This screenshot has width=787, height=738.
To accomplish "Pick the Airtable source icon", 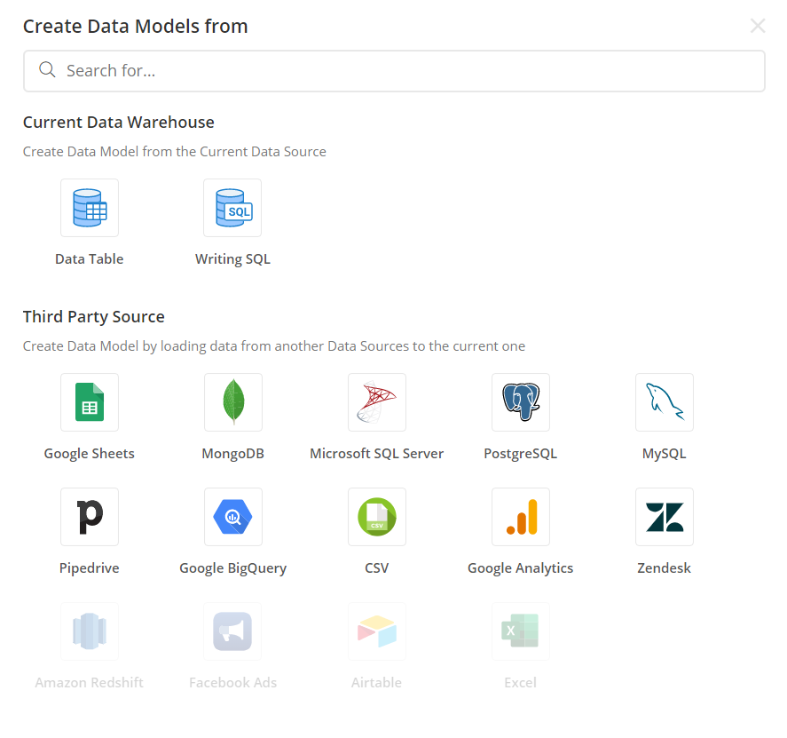I will point(377,631).
